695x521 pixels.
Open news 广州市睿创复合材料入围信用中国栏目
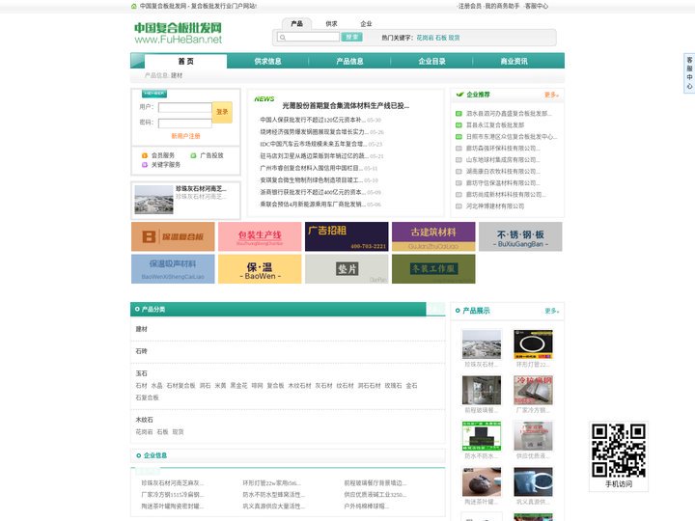coord(312,168)
